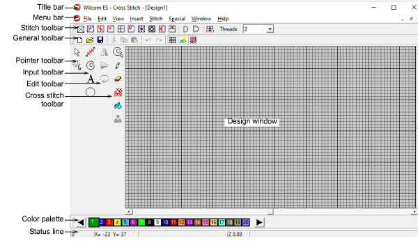Select pink color swatch 15
Screen dimensions: 418x252
tap(206, 222)
